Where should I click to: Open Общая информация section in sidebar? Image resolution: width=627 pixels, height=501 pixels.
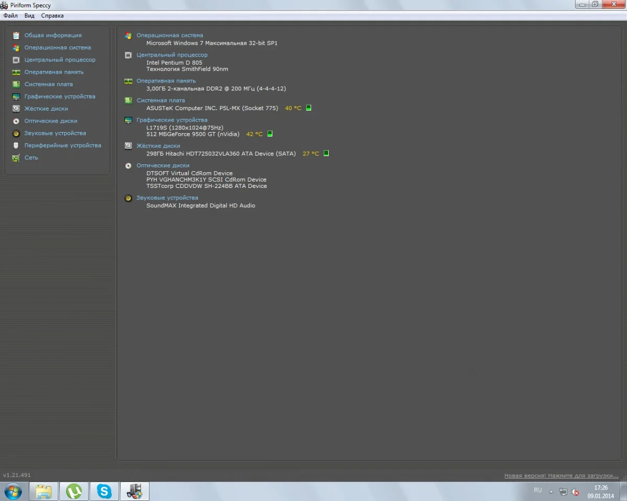53,35
